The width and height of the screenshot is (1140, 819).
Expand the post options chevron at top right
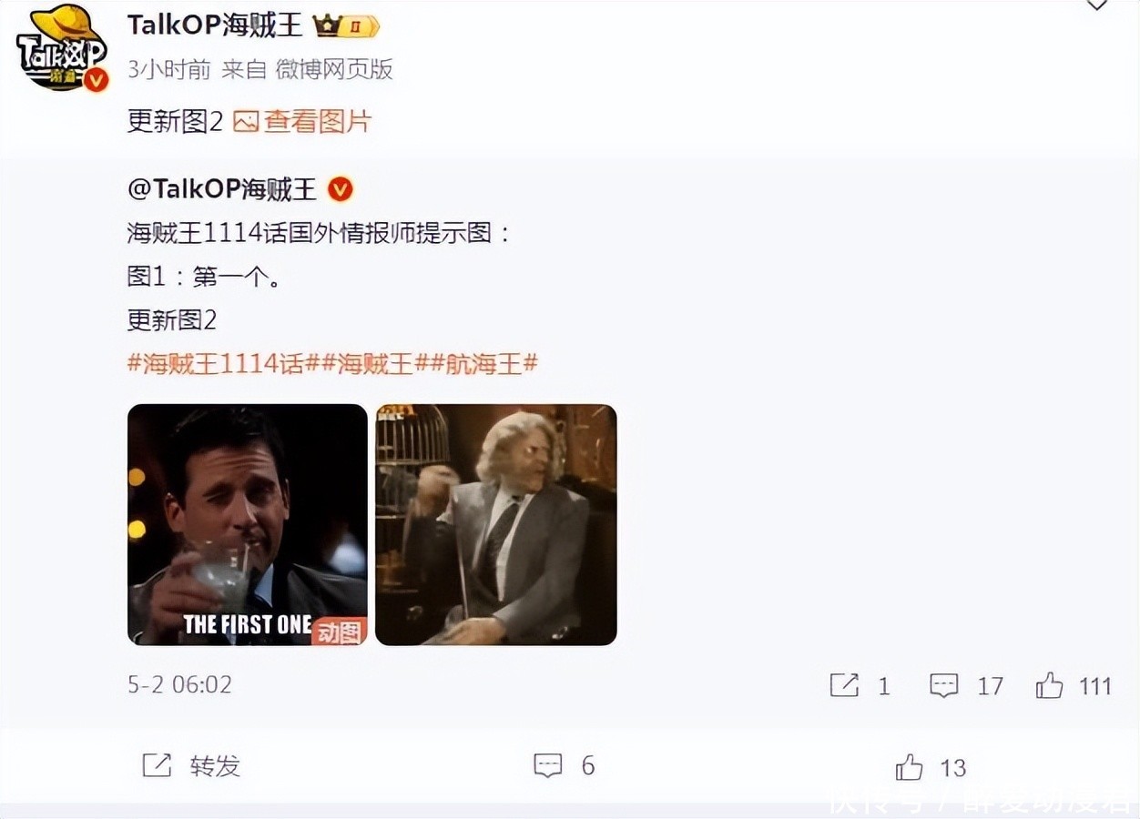click(x=1097, y=5)
